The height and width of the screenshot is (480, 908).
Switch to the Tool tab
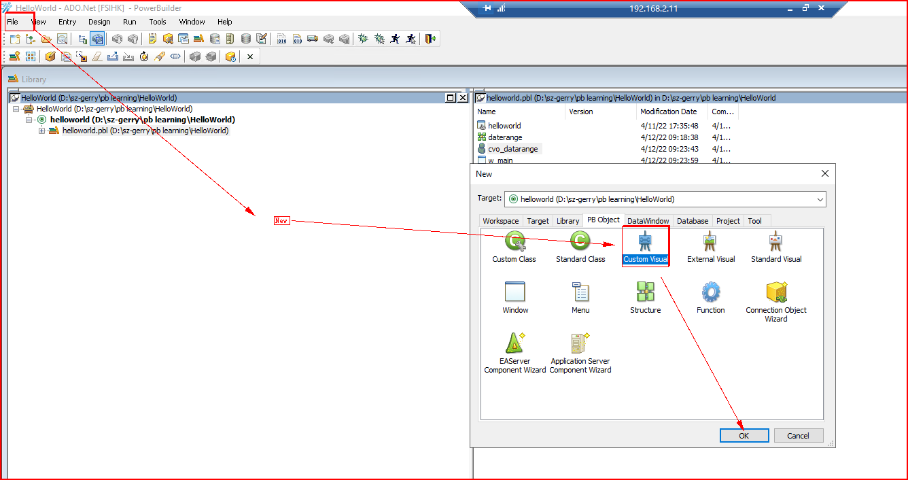click(755, 221)
